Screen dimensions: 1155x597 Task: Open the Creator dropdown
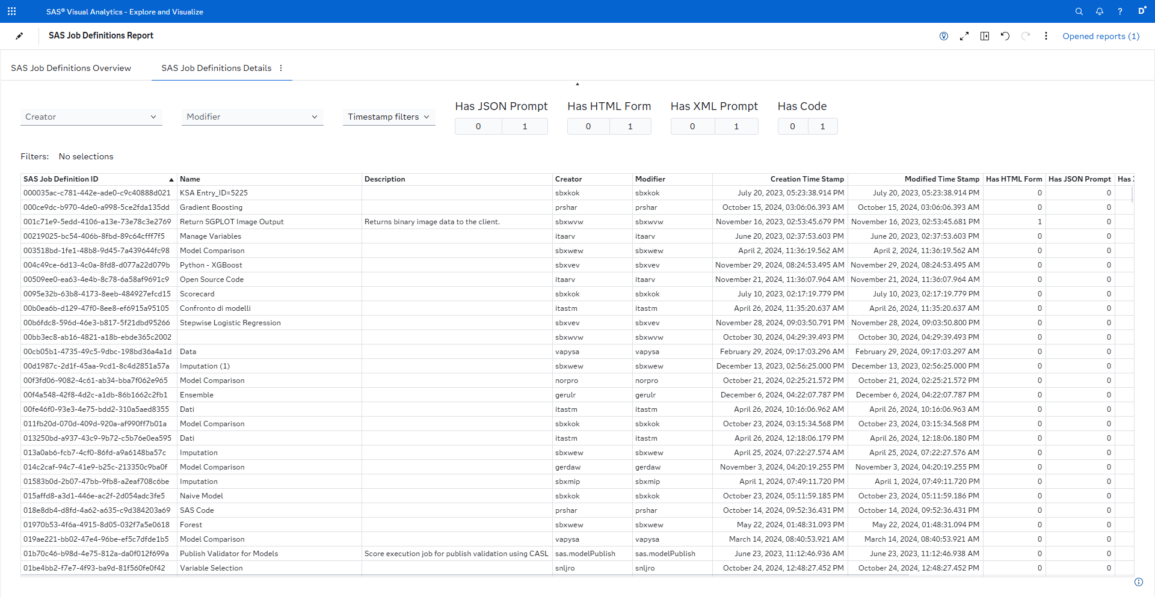point(91,117)
